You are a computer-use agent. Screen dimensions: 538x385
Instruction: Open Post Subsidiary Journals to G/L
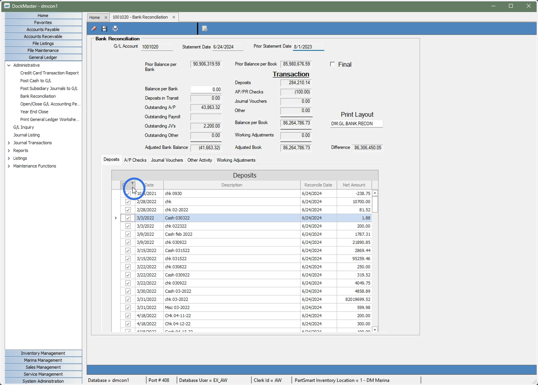(49, 89)
